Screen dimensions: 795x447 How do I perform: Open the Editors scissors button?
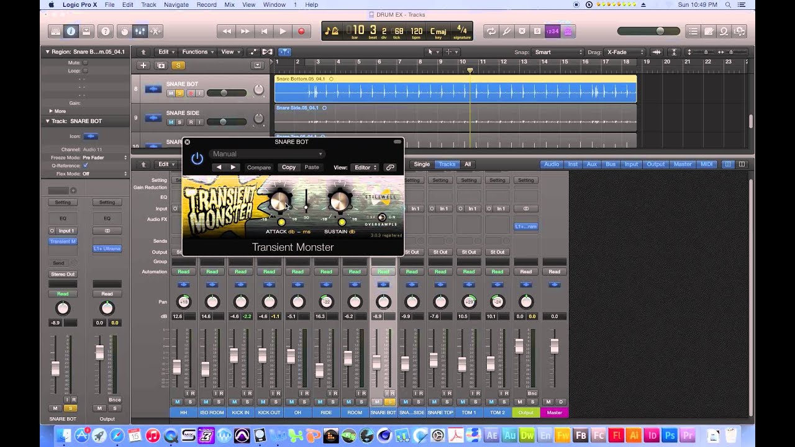coord(155,31)
